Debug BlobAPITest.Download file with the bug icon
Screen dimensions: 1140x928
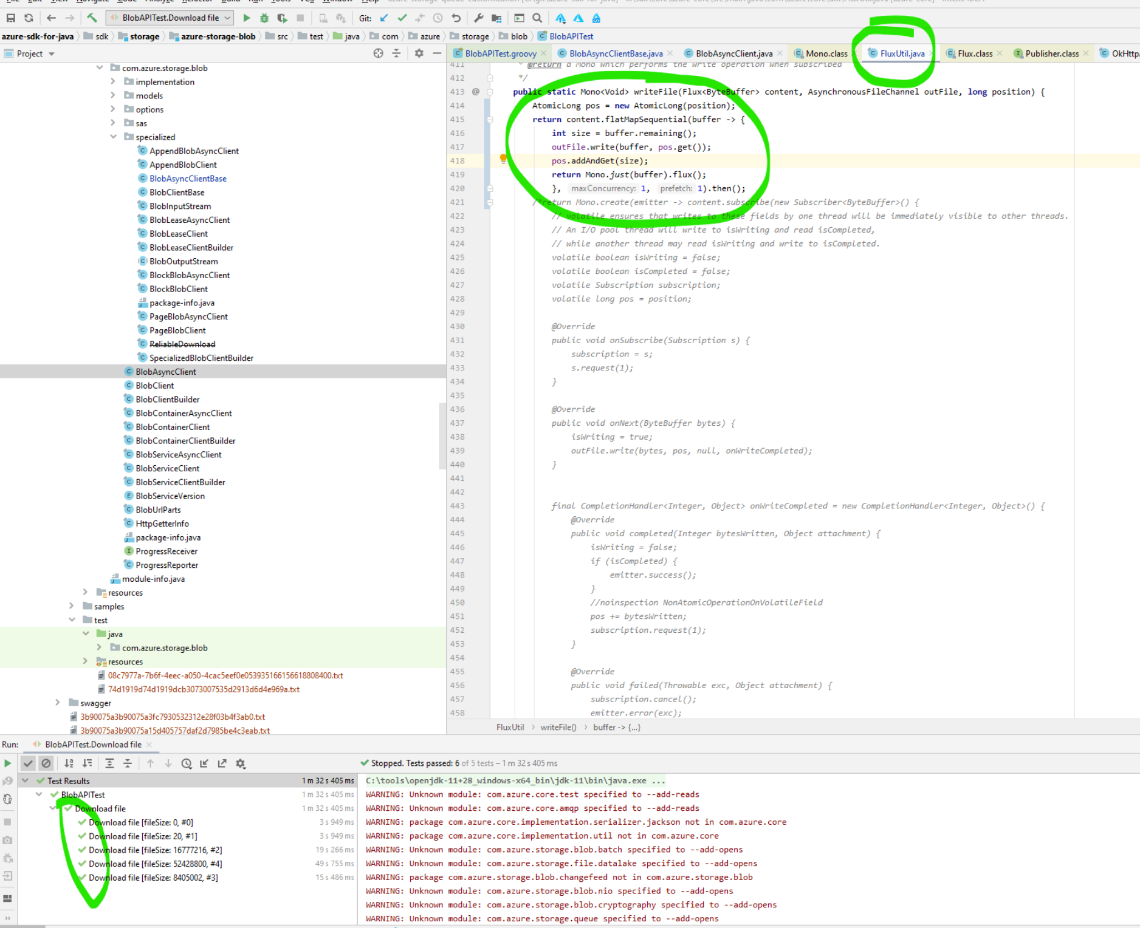(x=264, y=18)
